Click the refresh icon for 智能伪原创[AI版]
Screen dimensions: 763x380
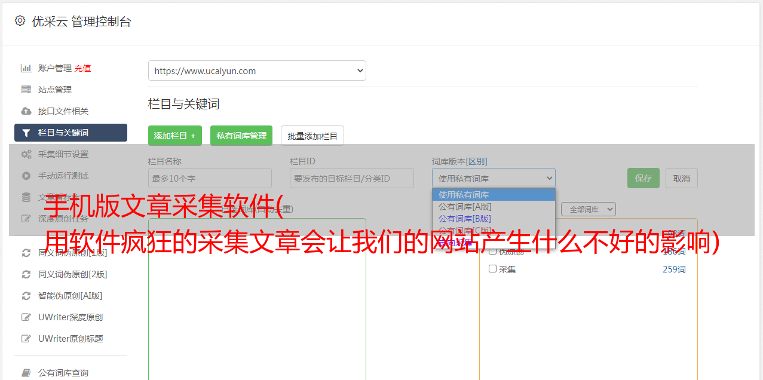point(26,296)
